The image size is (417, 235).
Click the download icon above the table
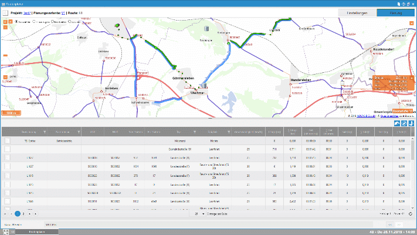411,123
